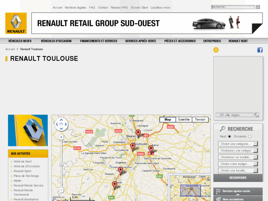Open the Véhicule Neuf activity link
Viewport: 268px width, 201px height.
22,161
